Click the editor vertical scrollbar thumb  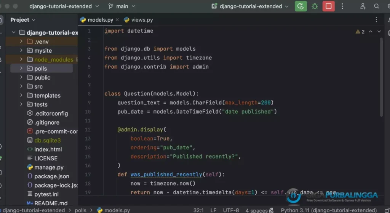tap(381, 77)
